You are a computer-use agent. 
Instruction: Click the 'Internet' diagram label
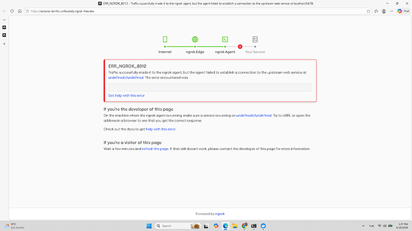click(x=165, y=52)
